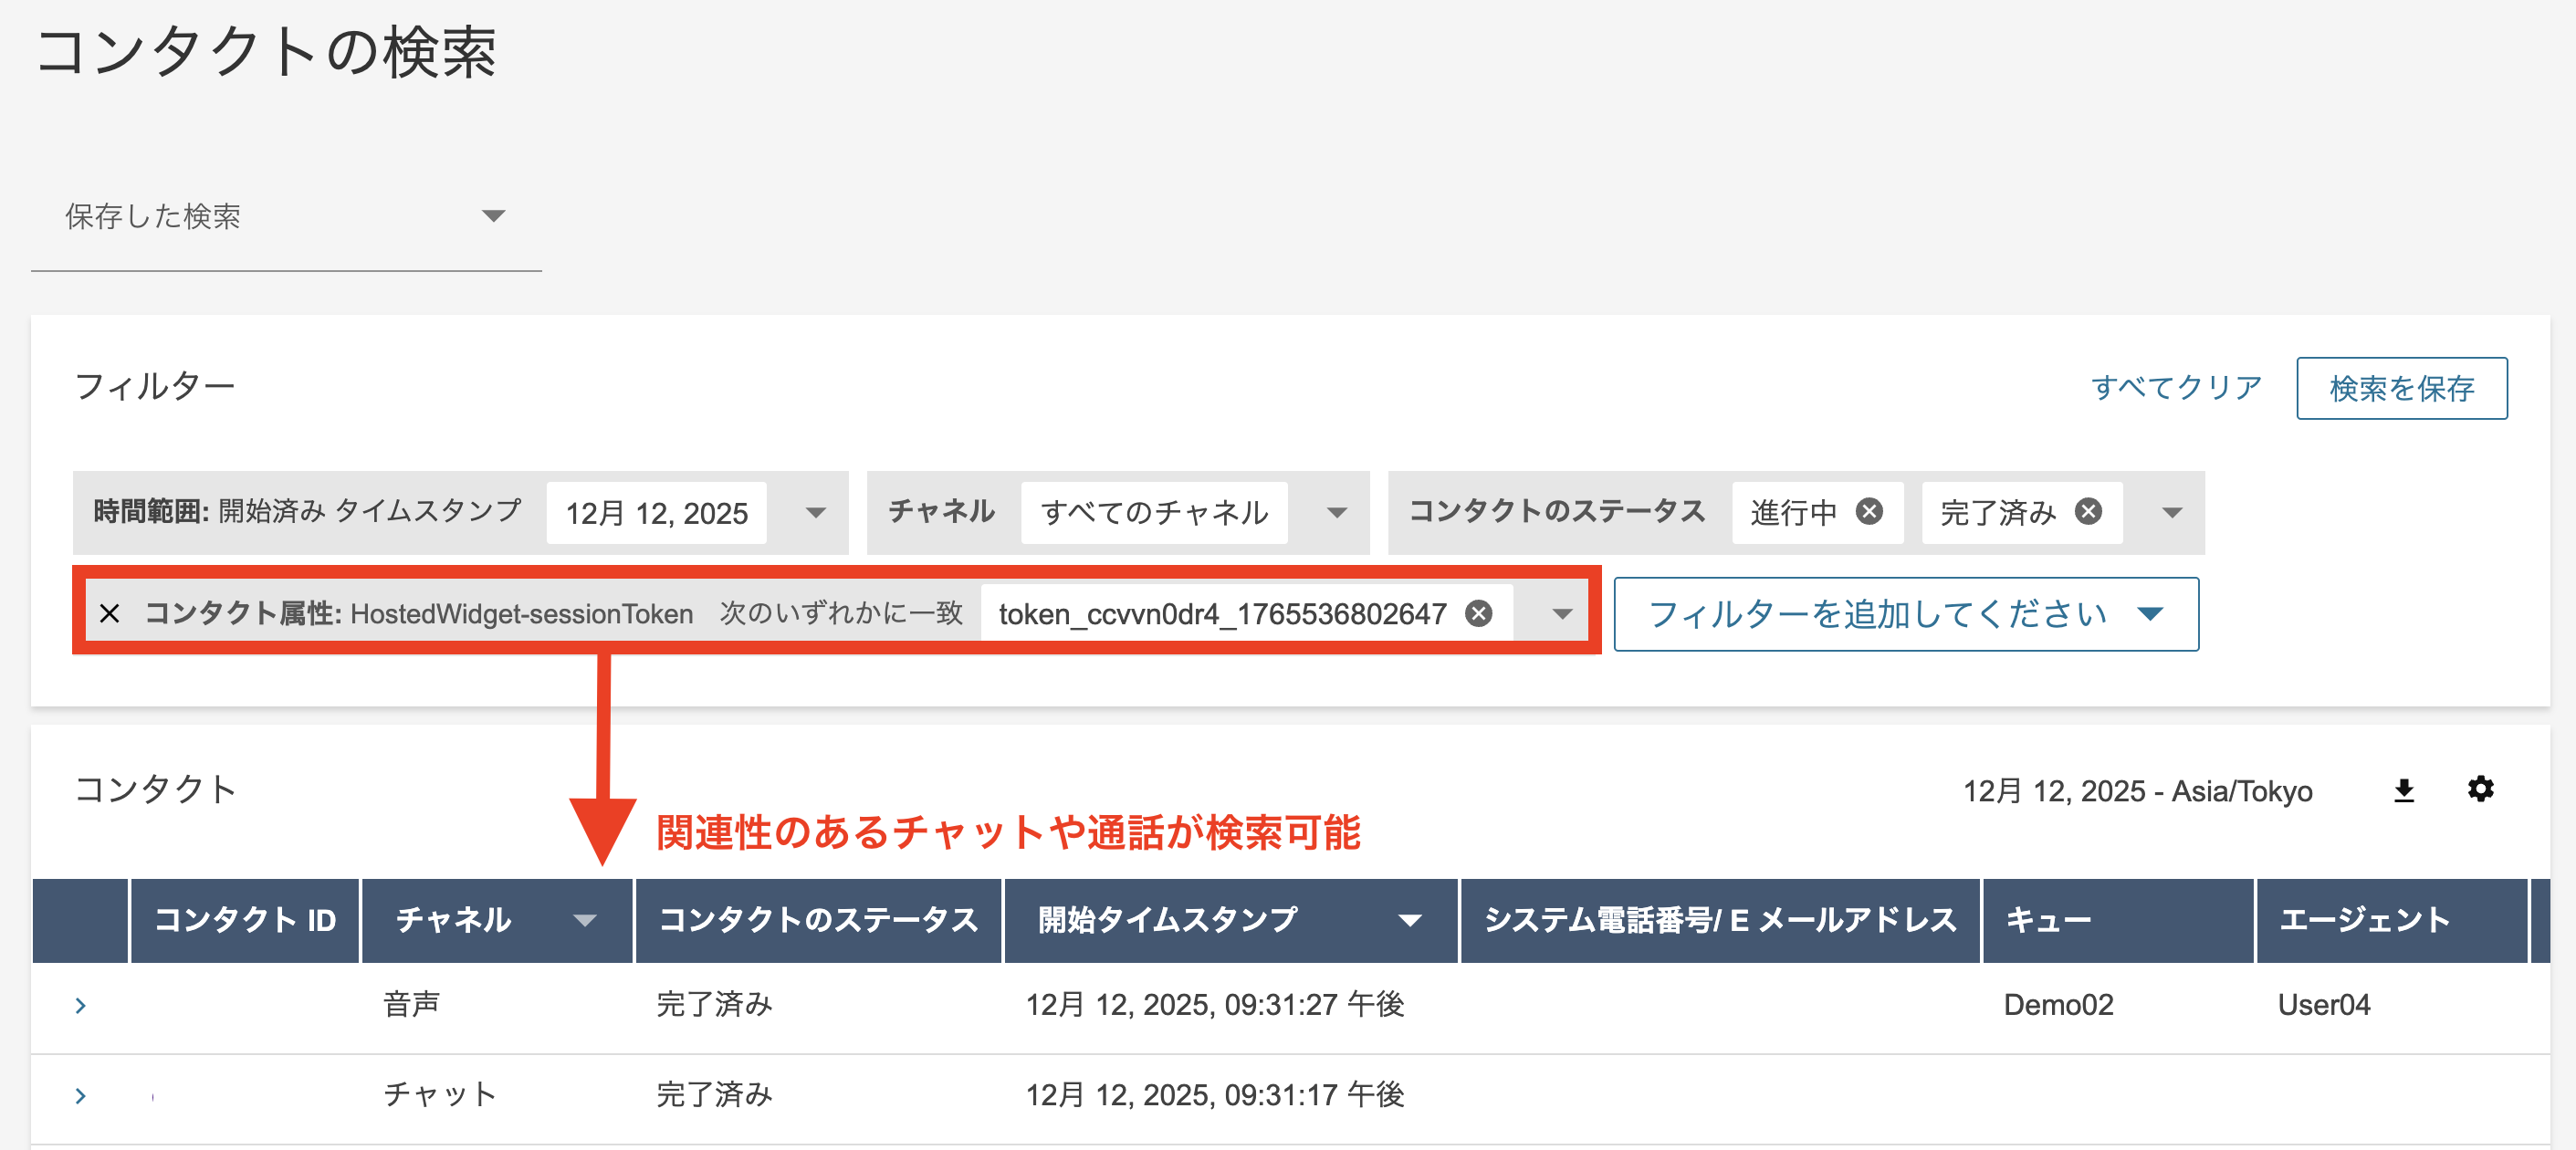Open table settings gear icon
Screen dimensions: 2576x1150
[x=2480, y=789]
